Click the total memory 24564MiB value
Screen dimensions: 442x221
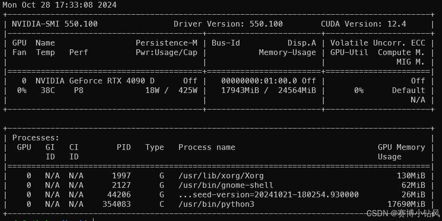click(x=297, y=91)
